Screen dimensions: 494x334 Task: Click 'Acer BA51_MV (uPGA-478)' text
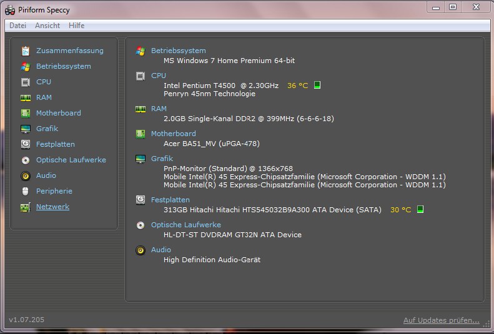coord(211,144)
